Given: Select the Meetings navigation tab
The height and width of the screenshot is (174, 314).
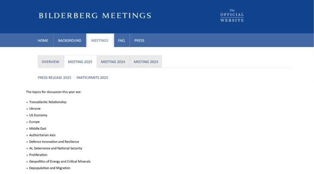Looking at the screenshot, I should (x=100, y=41).
